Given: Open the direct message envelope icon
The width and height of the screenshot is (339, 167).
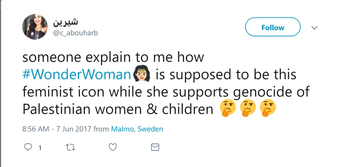Looking at the screenshot, I should tap(155, 148).
